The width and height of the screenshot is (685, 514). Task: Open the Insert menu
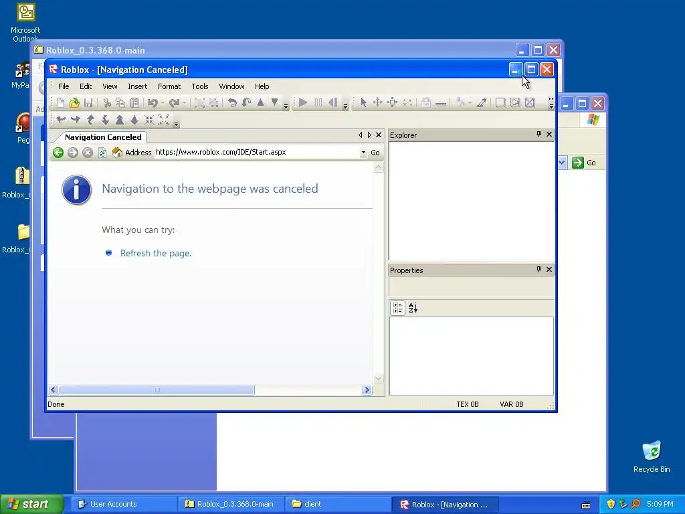pos(138,86)
